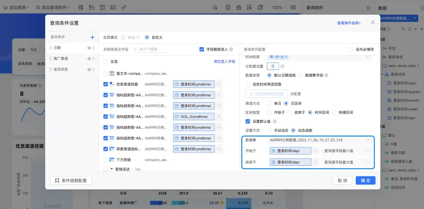Screen dimensions: 424x209
Task: Check the 设定时间筛选范围 checkbox
Action: (248, 84)
